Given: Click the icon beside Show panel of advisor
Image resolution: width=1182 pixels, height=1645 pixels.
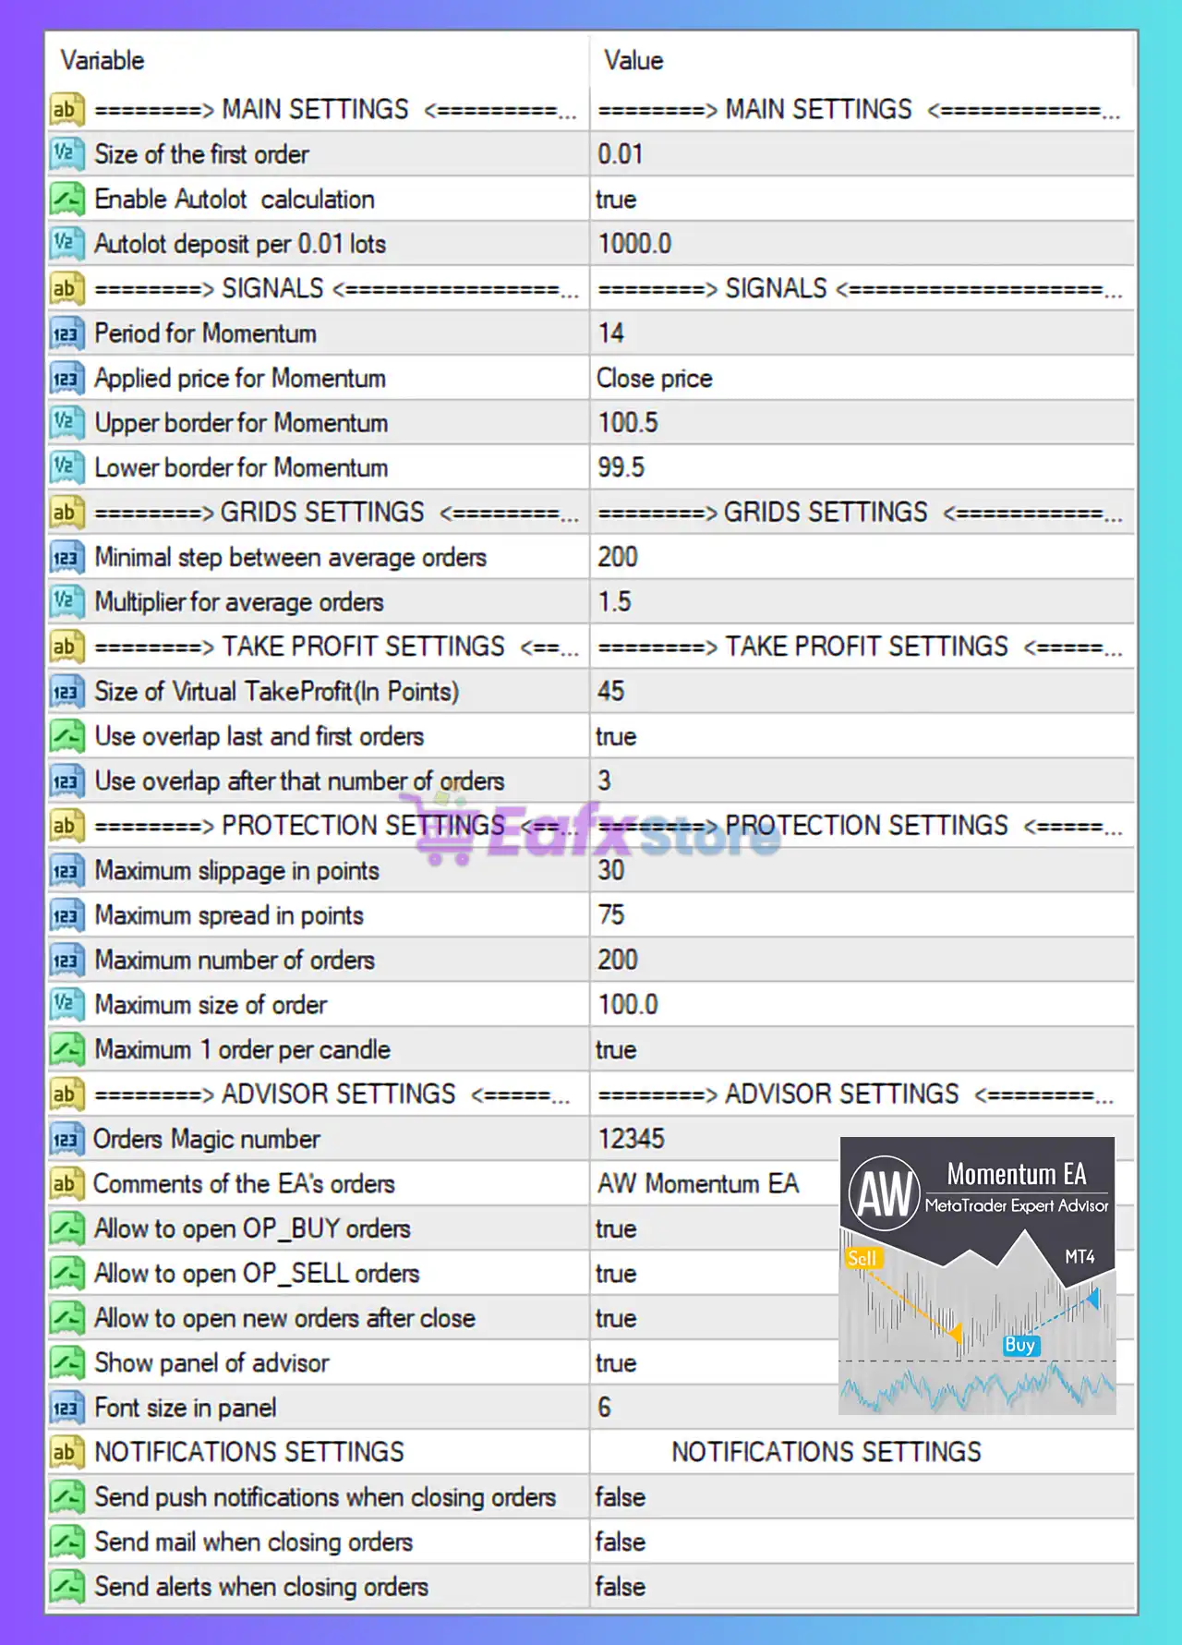Looking at the screenshot, I should tap(66, 1363).
